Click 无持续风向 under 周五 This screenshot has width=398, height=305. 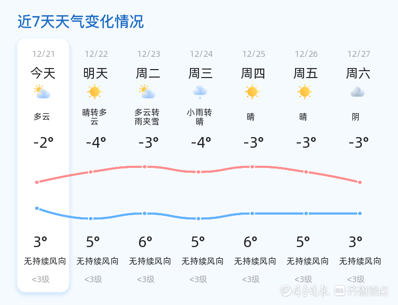[308, 261]
